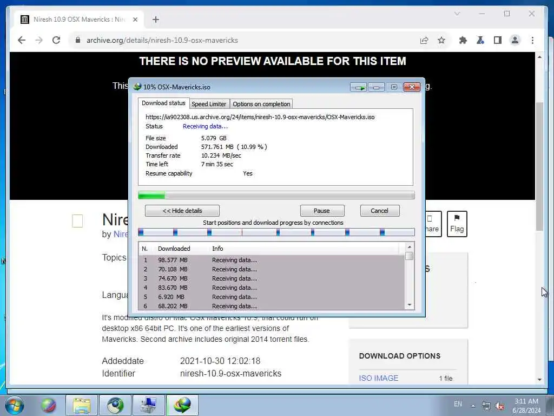Click the browser page vertical scrollbar thumb
Viewport: 554px width, 416px height.
coord(539,166)
